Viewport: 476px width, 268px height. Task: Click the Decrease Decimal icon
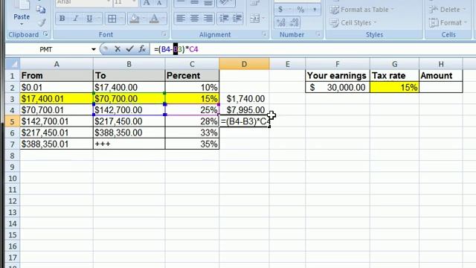coord(295,22)
